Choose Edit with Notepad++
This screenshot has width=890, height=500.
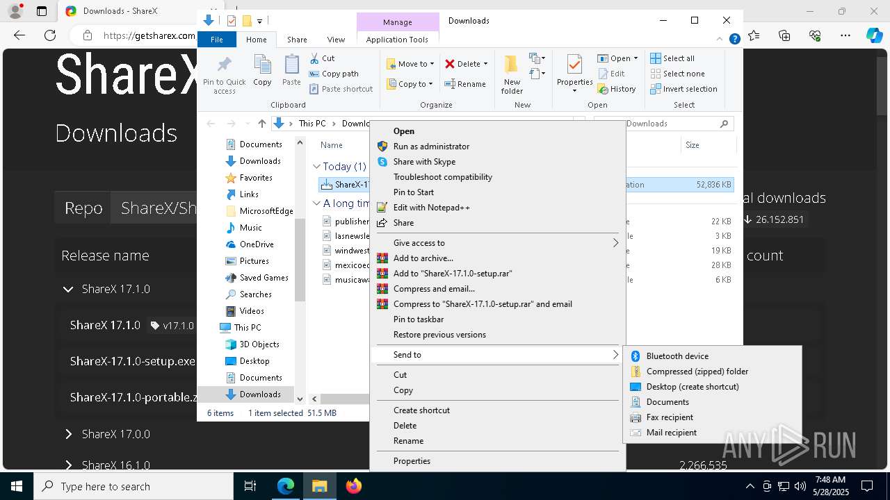[498, 208]
